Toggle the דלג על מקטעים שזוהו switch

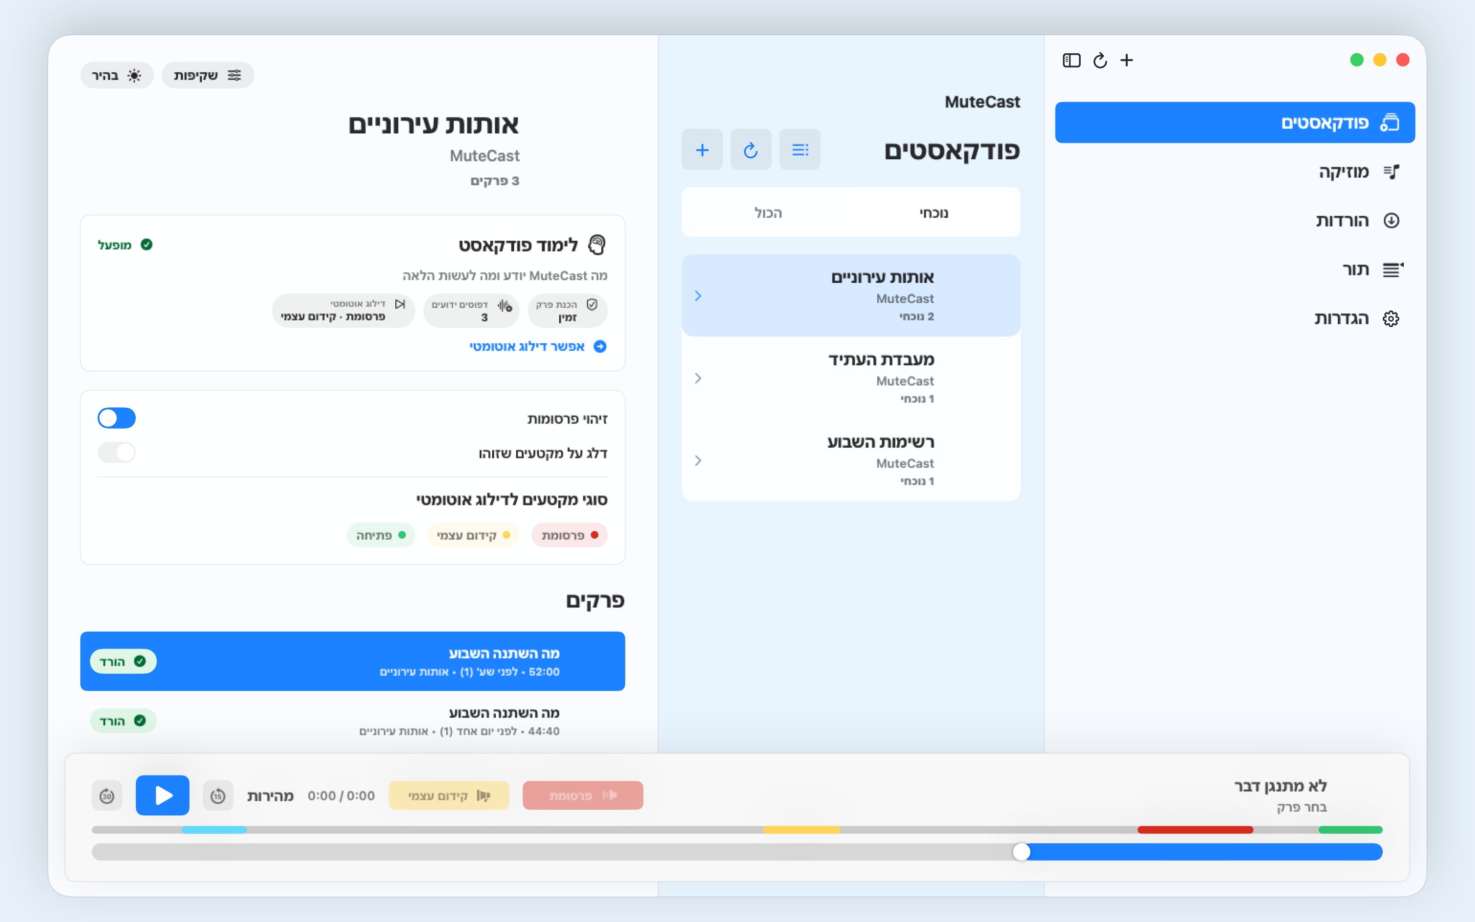tap(116, 452)
